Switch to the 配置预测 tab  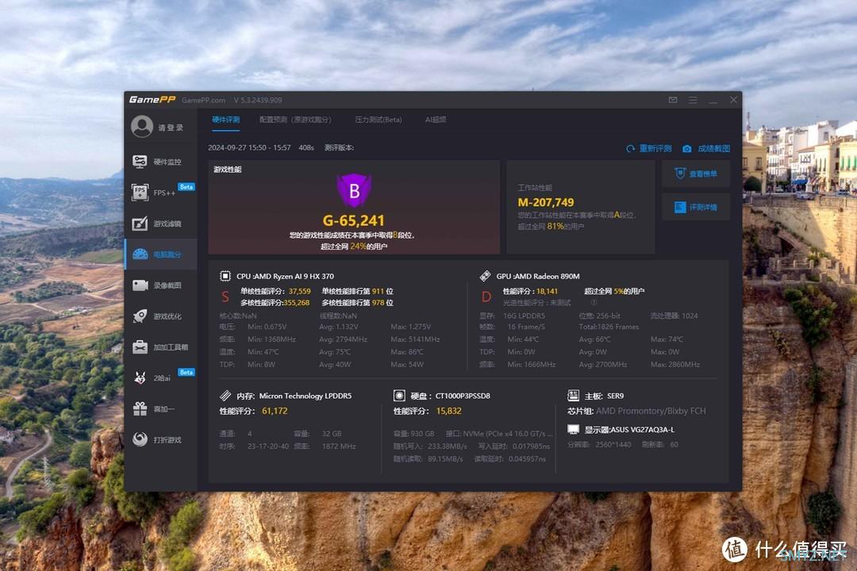click(295, 120)
